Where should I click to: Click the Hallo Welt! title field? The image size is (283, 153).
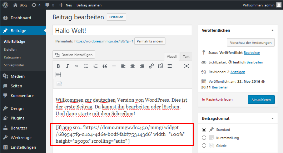tap(123, 31)
